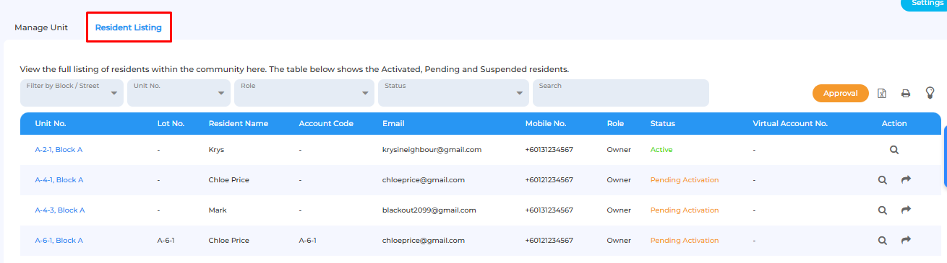This screenshot has height=263, width=947.
Task: Click the print icon
Action: pyautogui.click(x=905, y=94)
